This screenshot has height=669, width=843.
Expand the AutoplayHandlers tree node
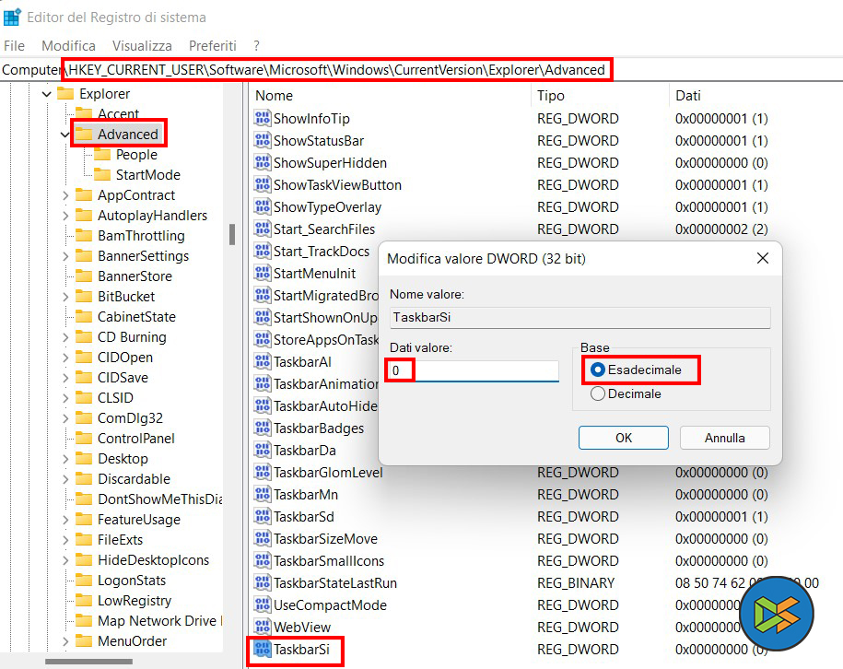coord(65,216)
